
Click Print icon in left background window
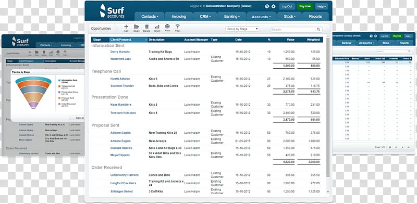pyautogui.click(x=58, y=52)
